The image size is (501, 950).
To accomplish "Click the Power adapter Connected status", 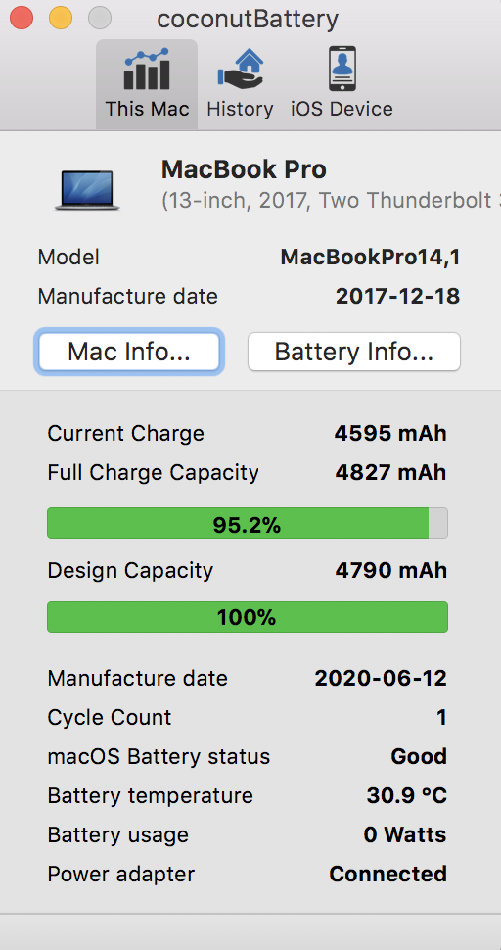I will tap(387, 875).
